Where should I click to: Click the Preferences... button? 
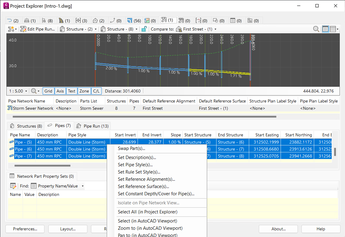point(25,229)
